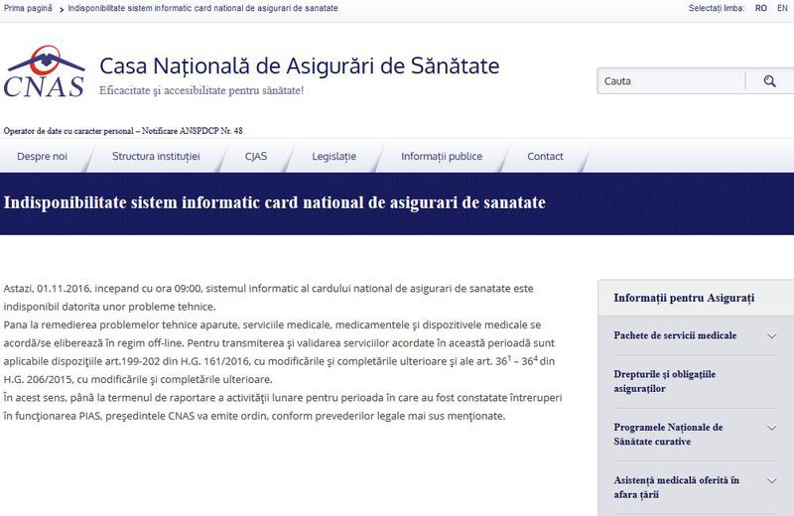Viewport: 794px width, 516px height.
Task: Open the Despre noi menu
Action: [42, 157]
